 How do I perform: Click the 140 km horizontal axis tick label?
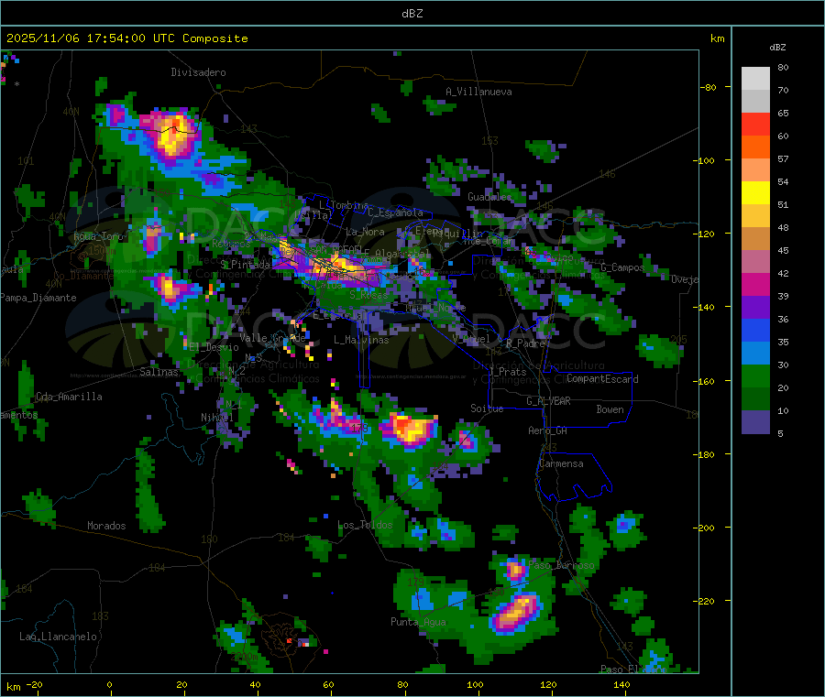point(621,685)
